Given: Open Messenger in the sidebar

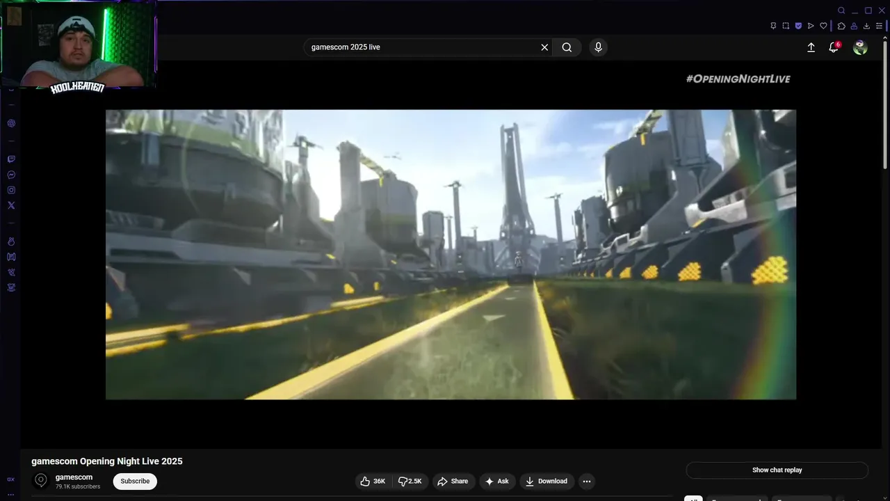Looking at the screenshot, I should pyautogui.click(x=11, y=175).
